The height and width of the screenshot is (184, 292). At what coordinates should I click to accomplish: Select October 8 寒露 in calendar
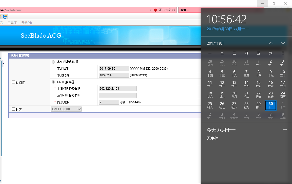coord(283,116)
